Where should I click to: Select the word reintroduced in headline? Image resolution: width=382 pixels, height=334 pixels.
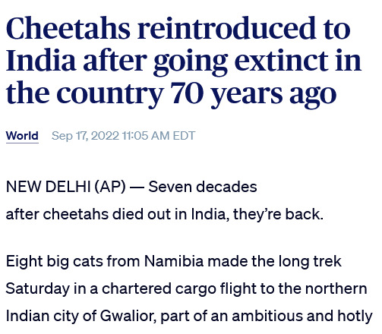[226, 28]
